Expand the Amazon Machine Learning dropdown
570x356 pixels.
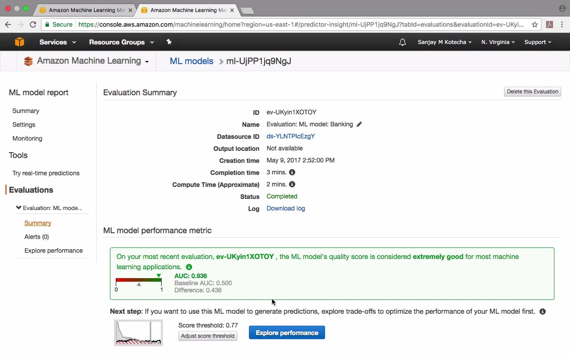(147, 62)
